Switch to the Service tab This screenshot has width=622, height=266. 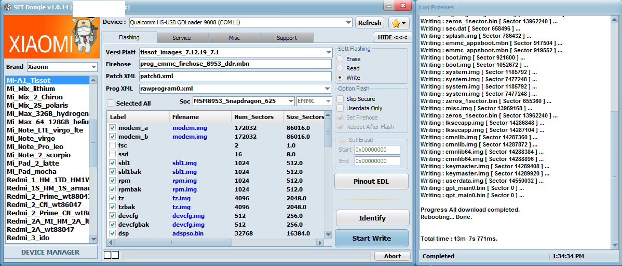182,38
